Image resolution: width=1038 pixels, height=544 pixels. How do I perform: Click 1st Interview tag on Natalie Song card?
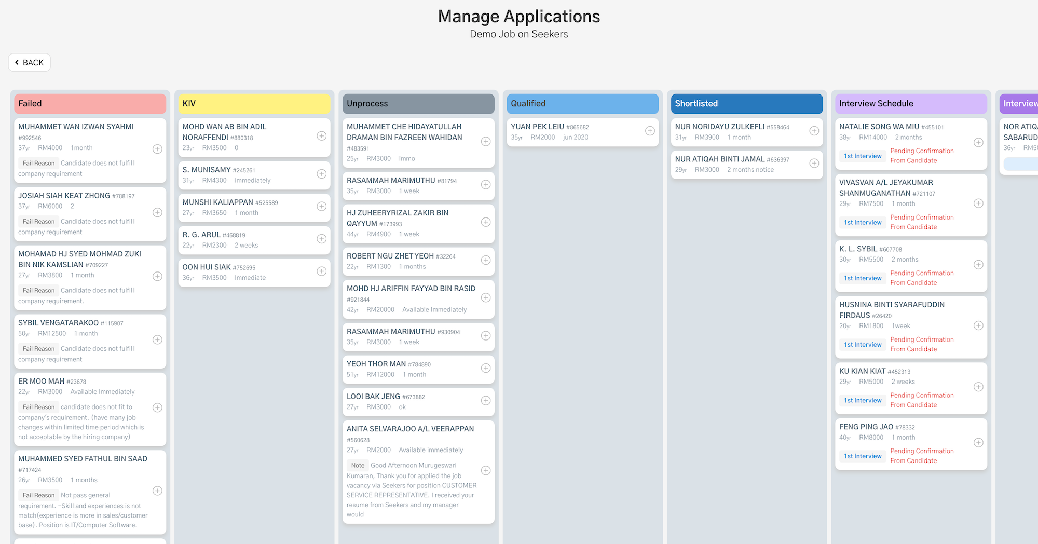pyautogui.click(x=863, y=156)
